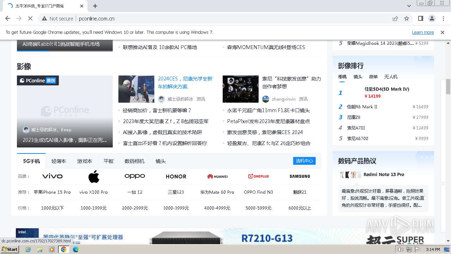
Task: Open the side panel icon
Action: coord(420,18)
